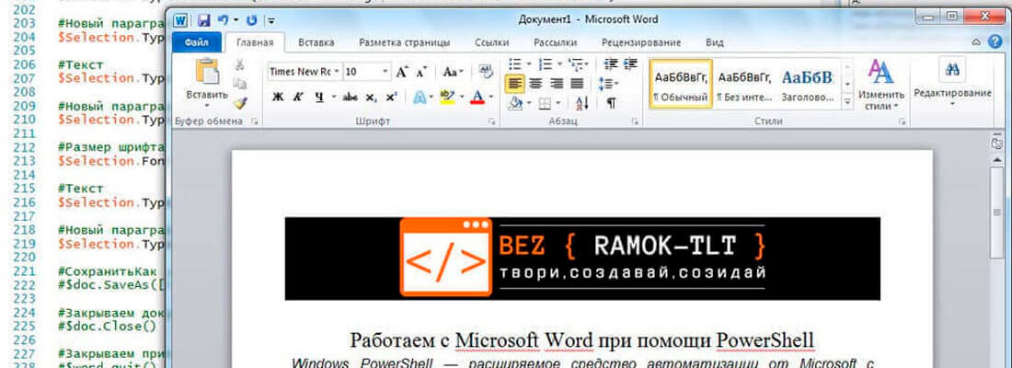This screenshot has height=368, width=1012.
Task: Toggle italic К formatting
Action: 297,98
